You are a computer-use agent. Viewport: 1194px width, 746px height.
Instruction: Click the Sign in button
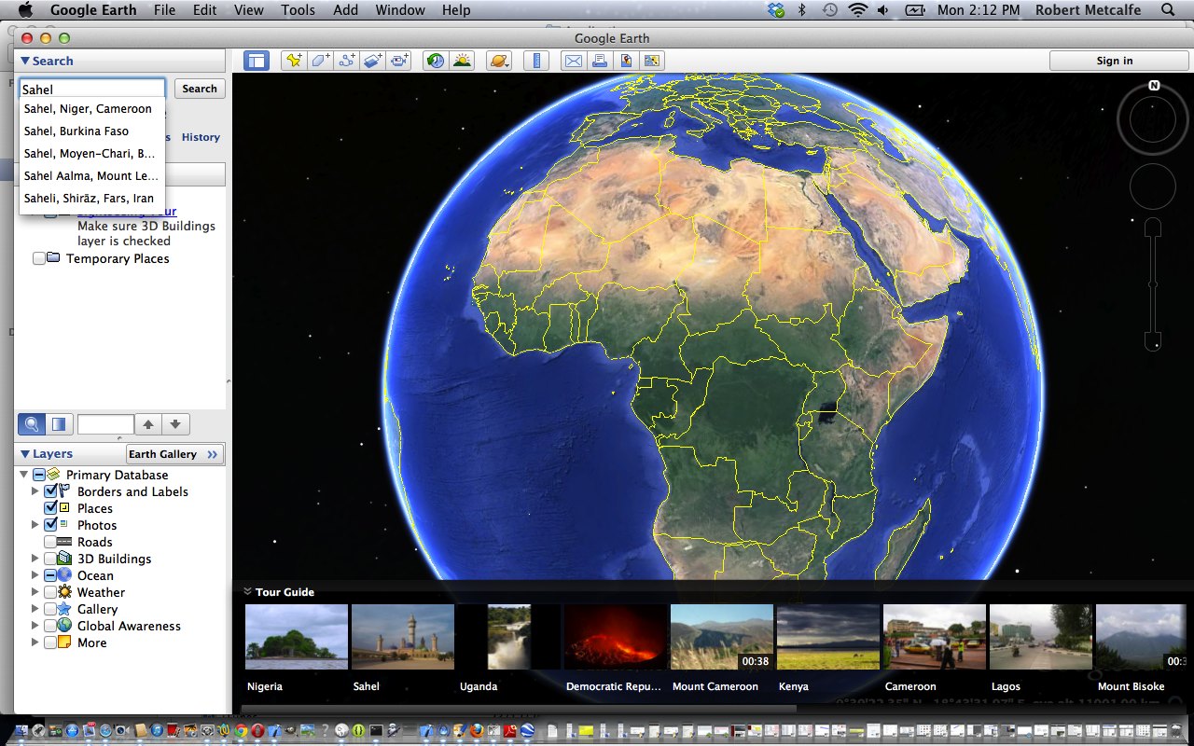(1115, 61)
